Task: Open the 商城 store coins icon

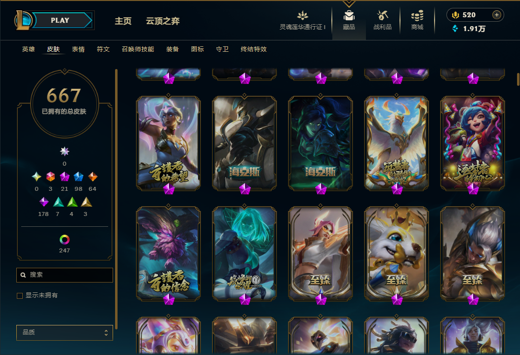Action: click(417, 16)
